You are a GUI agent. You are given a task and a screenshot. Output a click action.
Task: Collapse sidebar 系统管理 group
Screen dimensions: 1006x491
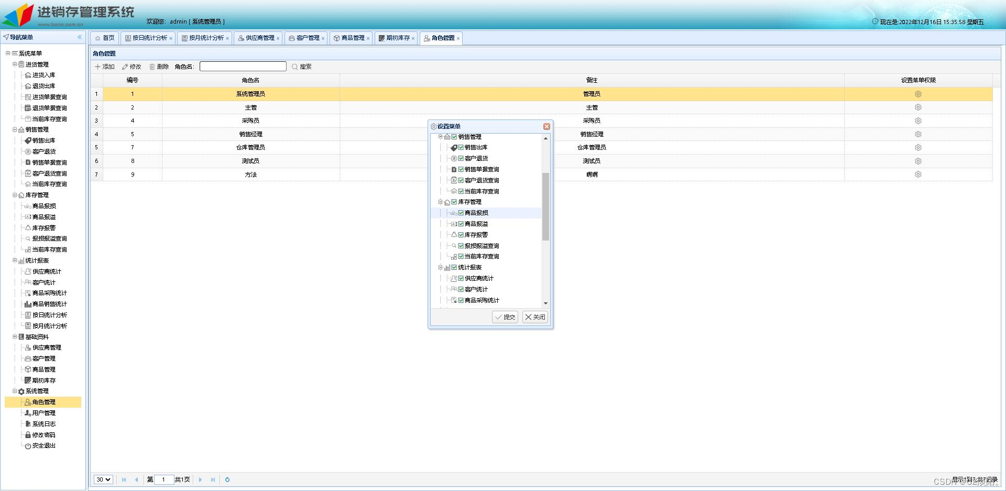tap(15, 391)
